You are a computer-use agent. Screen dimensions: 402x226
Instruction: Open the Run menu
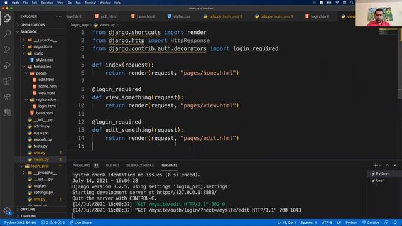(x=78, y=3)
